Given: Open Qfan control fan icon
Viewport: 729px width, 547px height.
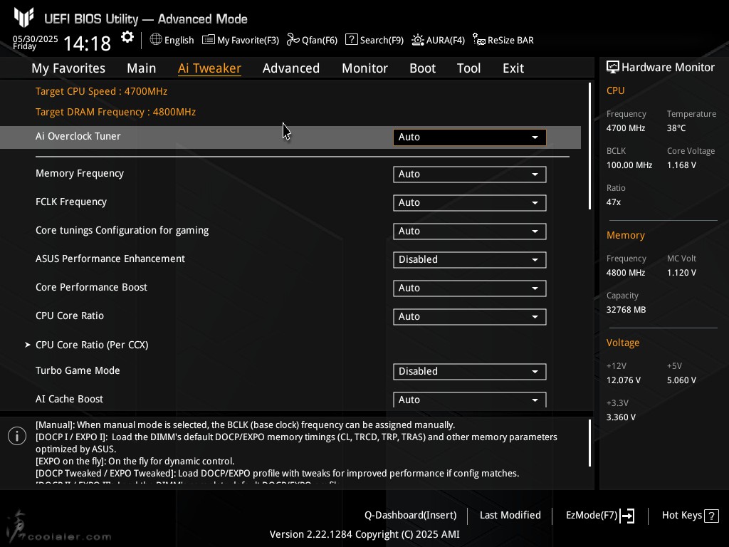Looking at the screenshot, I should click(x=293, y=40).
